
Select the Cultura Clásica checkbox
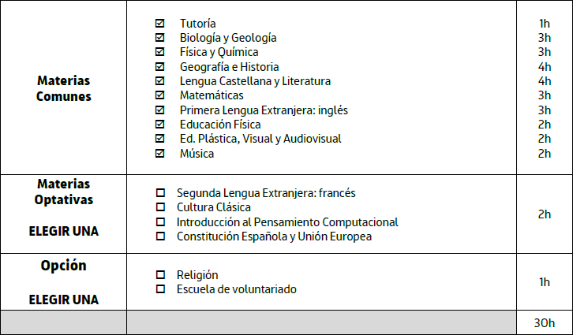(x=161, y=207)
